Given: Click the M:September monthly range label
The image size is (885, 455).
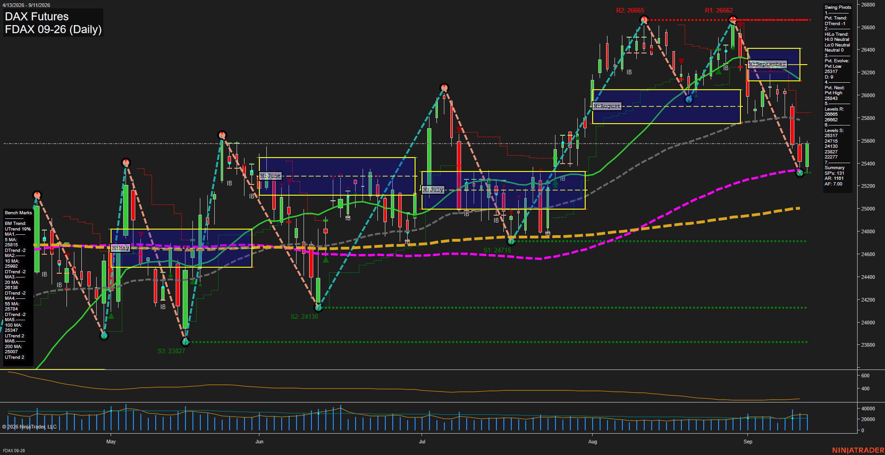Looking at the screenshot, I should click(767, 64).
